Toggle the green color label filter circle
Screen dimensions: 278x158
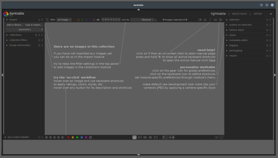coord(82,20)
